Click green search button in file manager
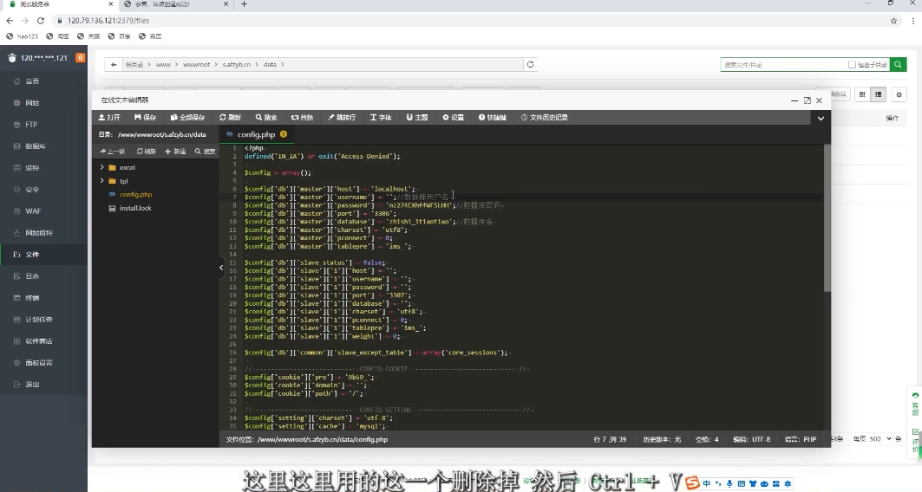 point(898,65)
